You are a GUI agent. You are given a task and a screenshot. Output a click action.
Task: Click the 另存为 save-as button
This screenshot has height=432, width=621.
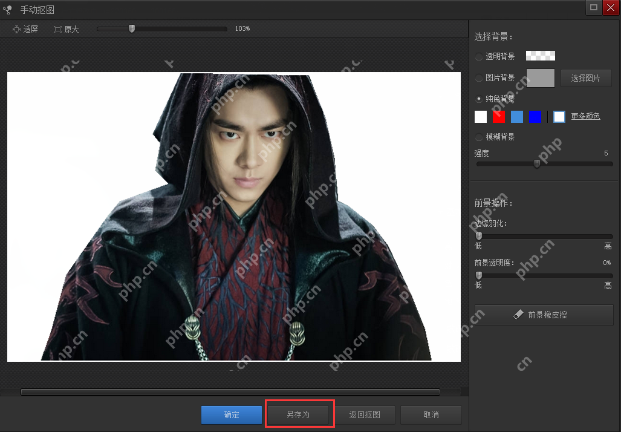pos(298,415)
